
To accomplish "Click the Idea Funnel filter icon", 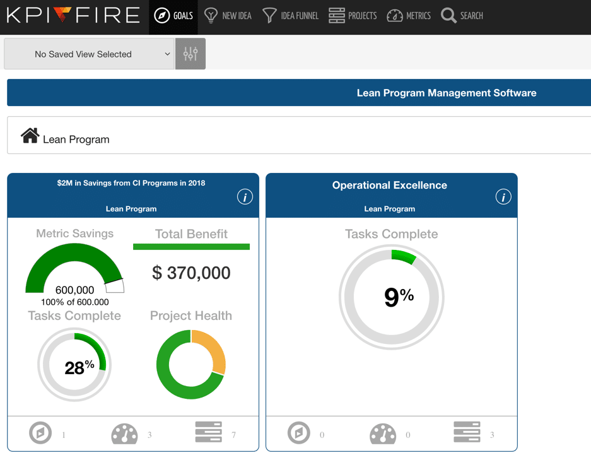I will [x=269, y=15].
